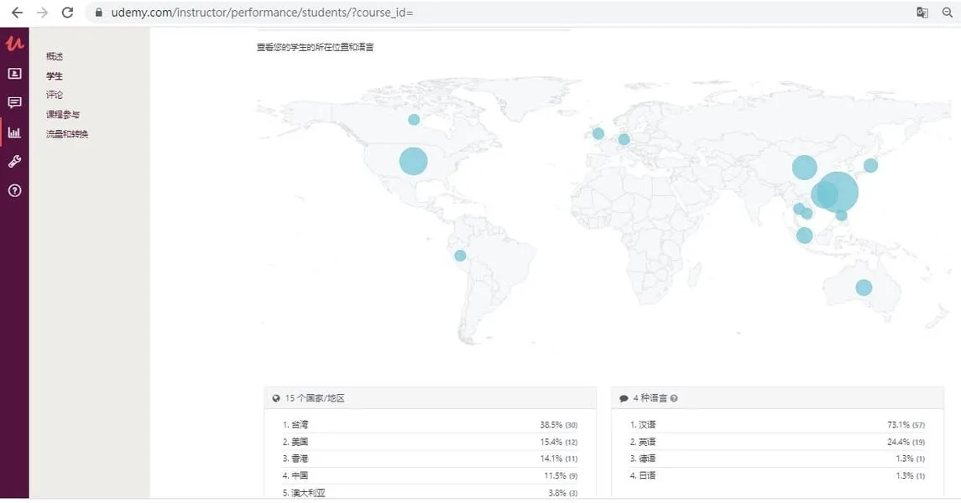Click the help icon beside 4 种语言

tap(674, 399)
